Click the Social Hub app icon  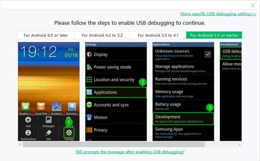tap(41, 107)
